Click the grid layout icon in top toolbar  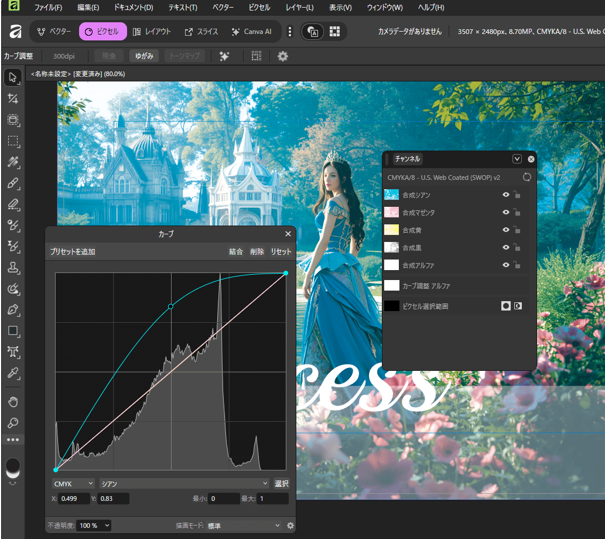(x=334, y=32)
